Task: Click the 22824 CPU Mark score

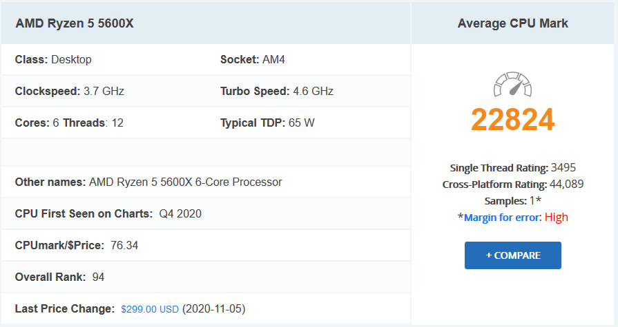Action: coord(513,120)
